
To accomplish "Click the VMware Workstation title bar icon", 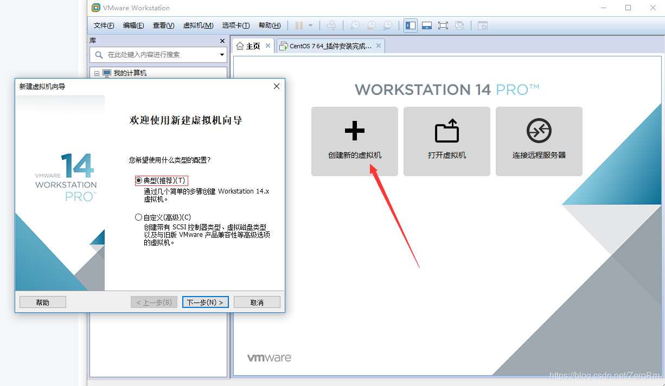I will (96, 8).
